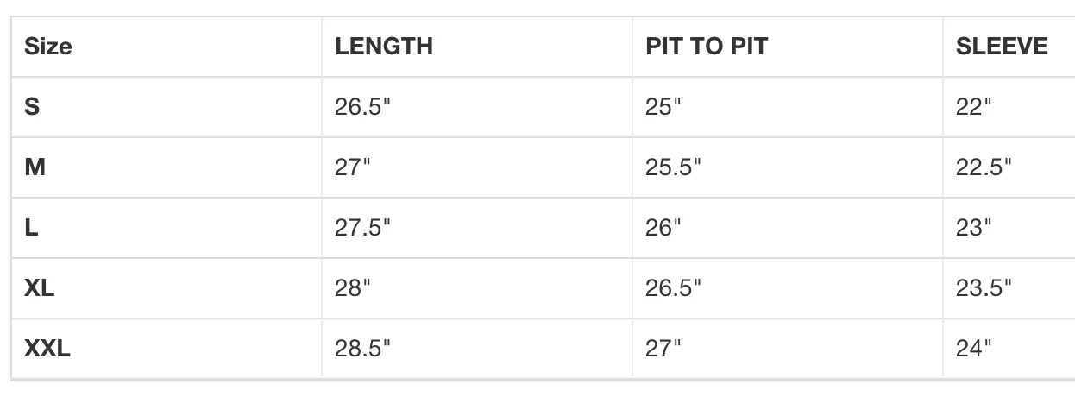Select the L size row label
Screen dimensions: 1075x397
31,228
